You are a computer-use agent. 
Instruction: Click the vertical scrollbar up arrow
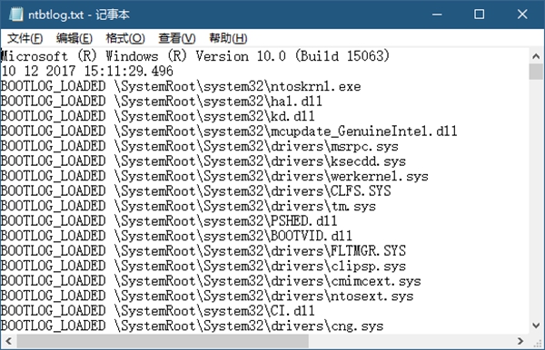[x=536, y=56]
